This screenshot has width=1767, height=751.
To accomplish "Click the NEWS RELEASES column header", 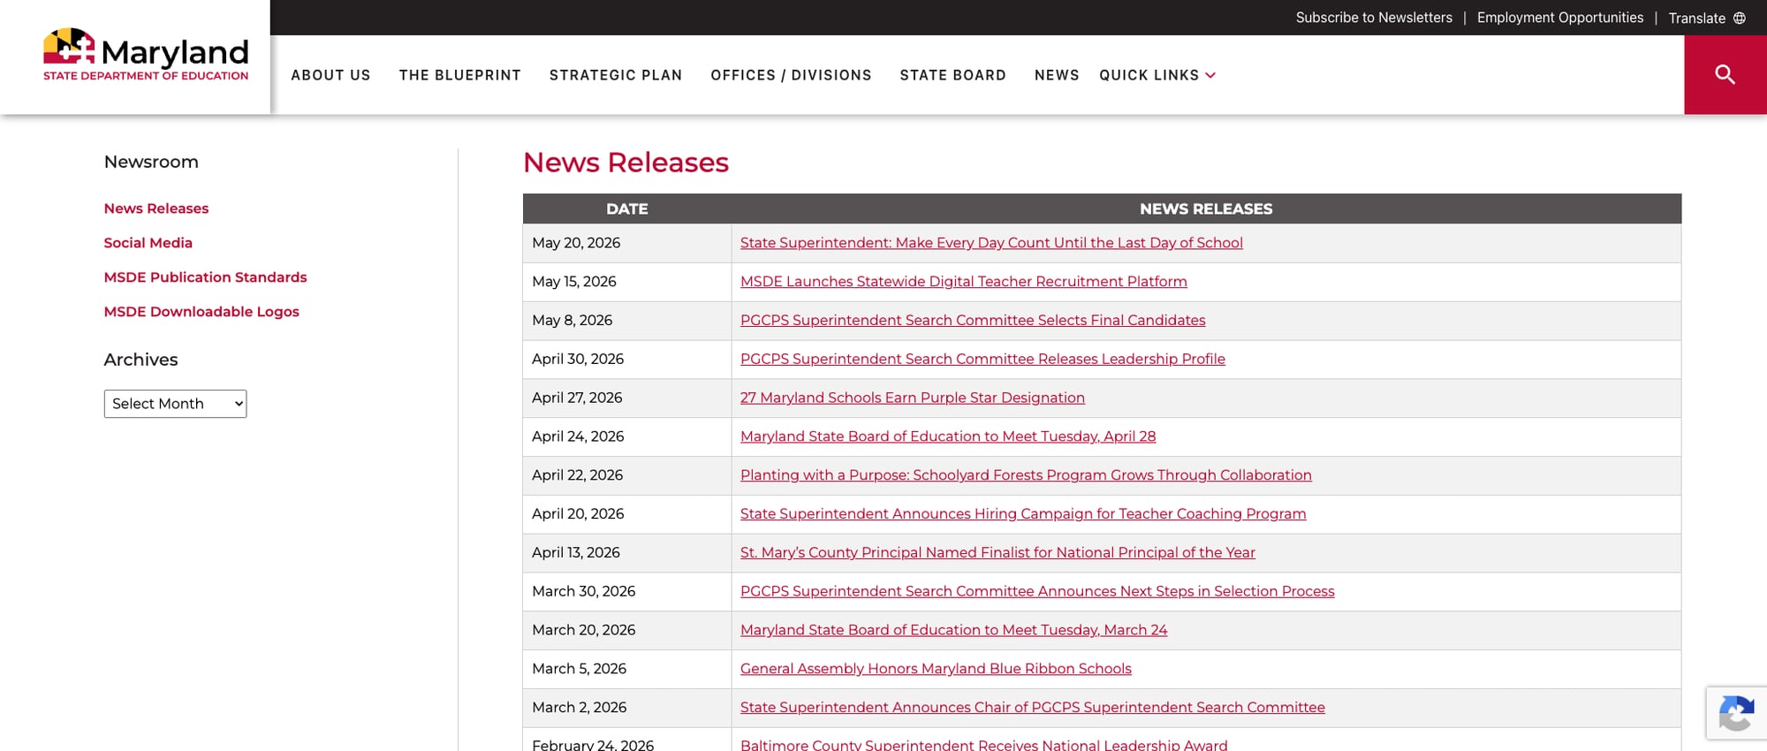I will 1206,209.
